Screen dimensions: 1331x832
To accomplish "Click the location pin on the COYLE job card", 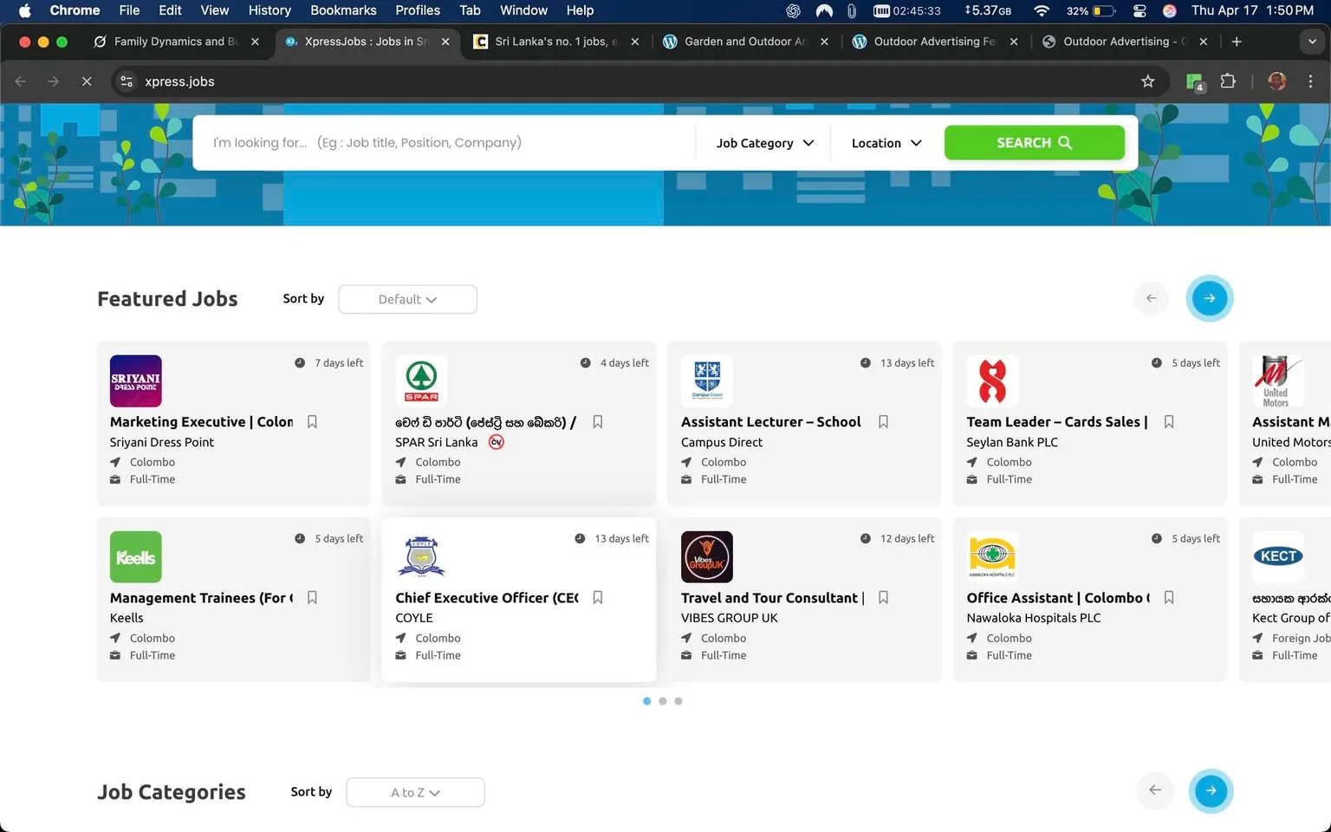I will (x=399, y=638).
